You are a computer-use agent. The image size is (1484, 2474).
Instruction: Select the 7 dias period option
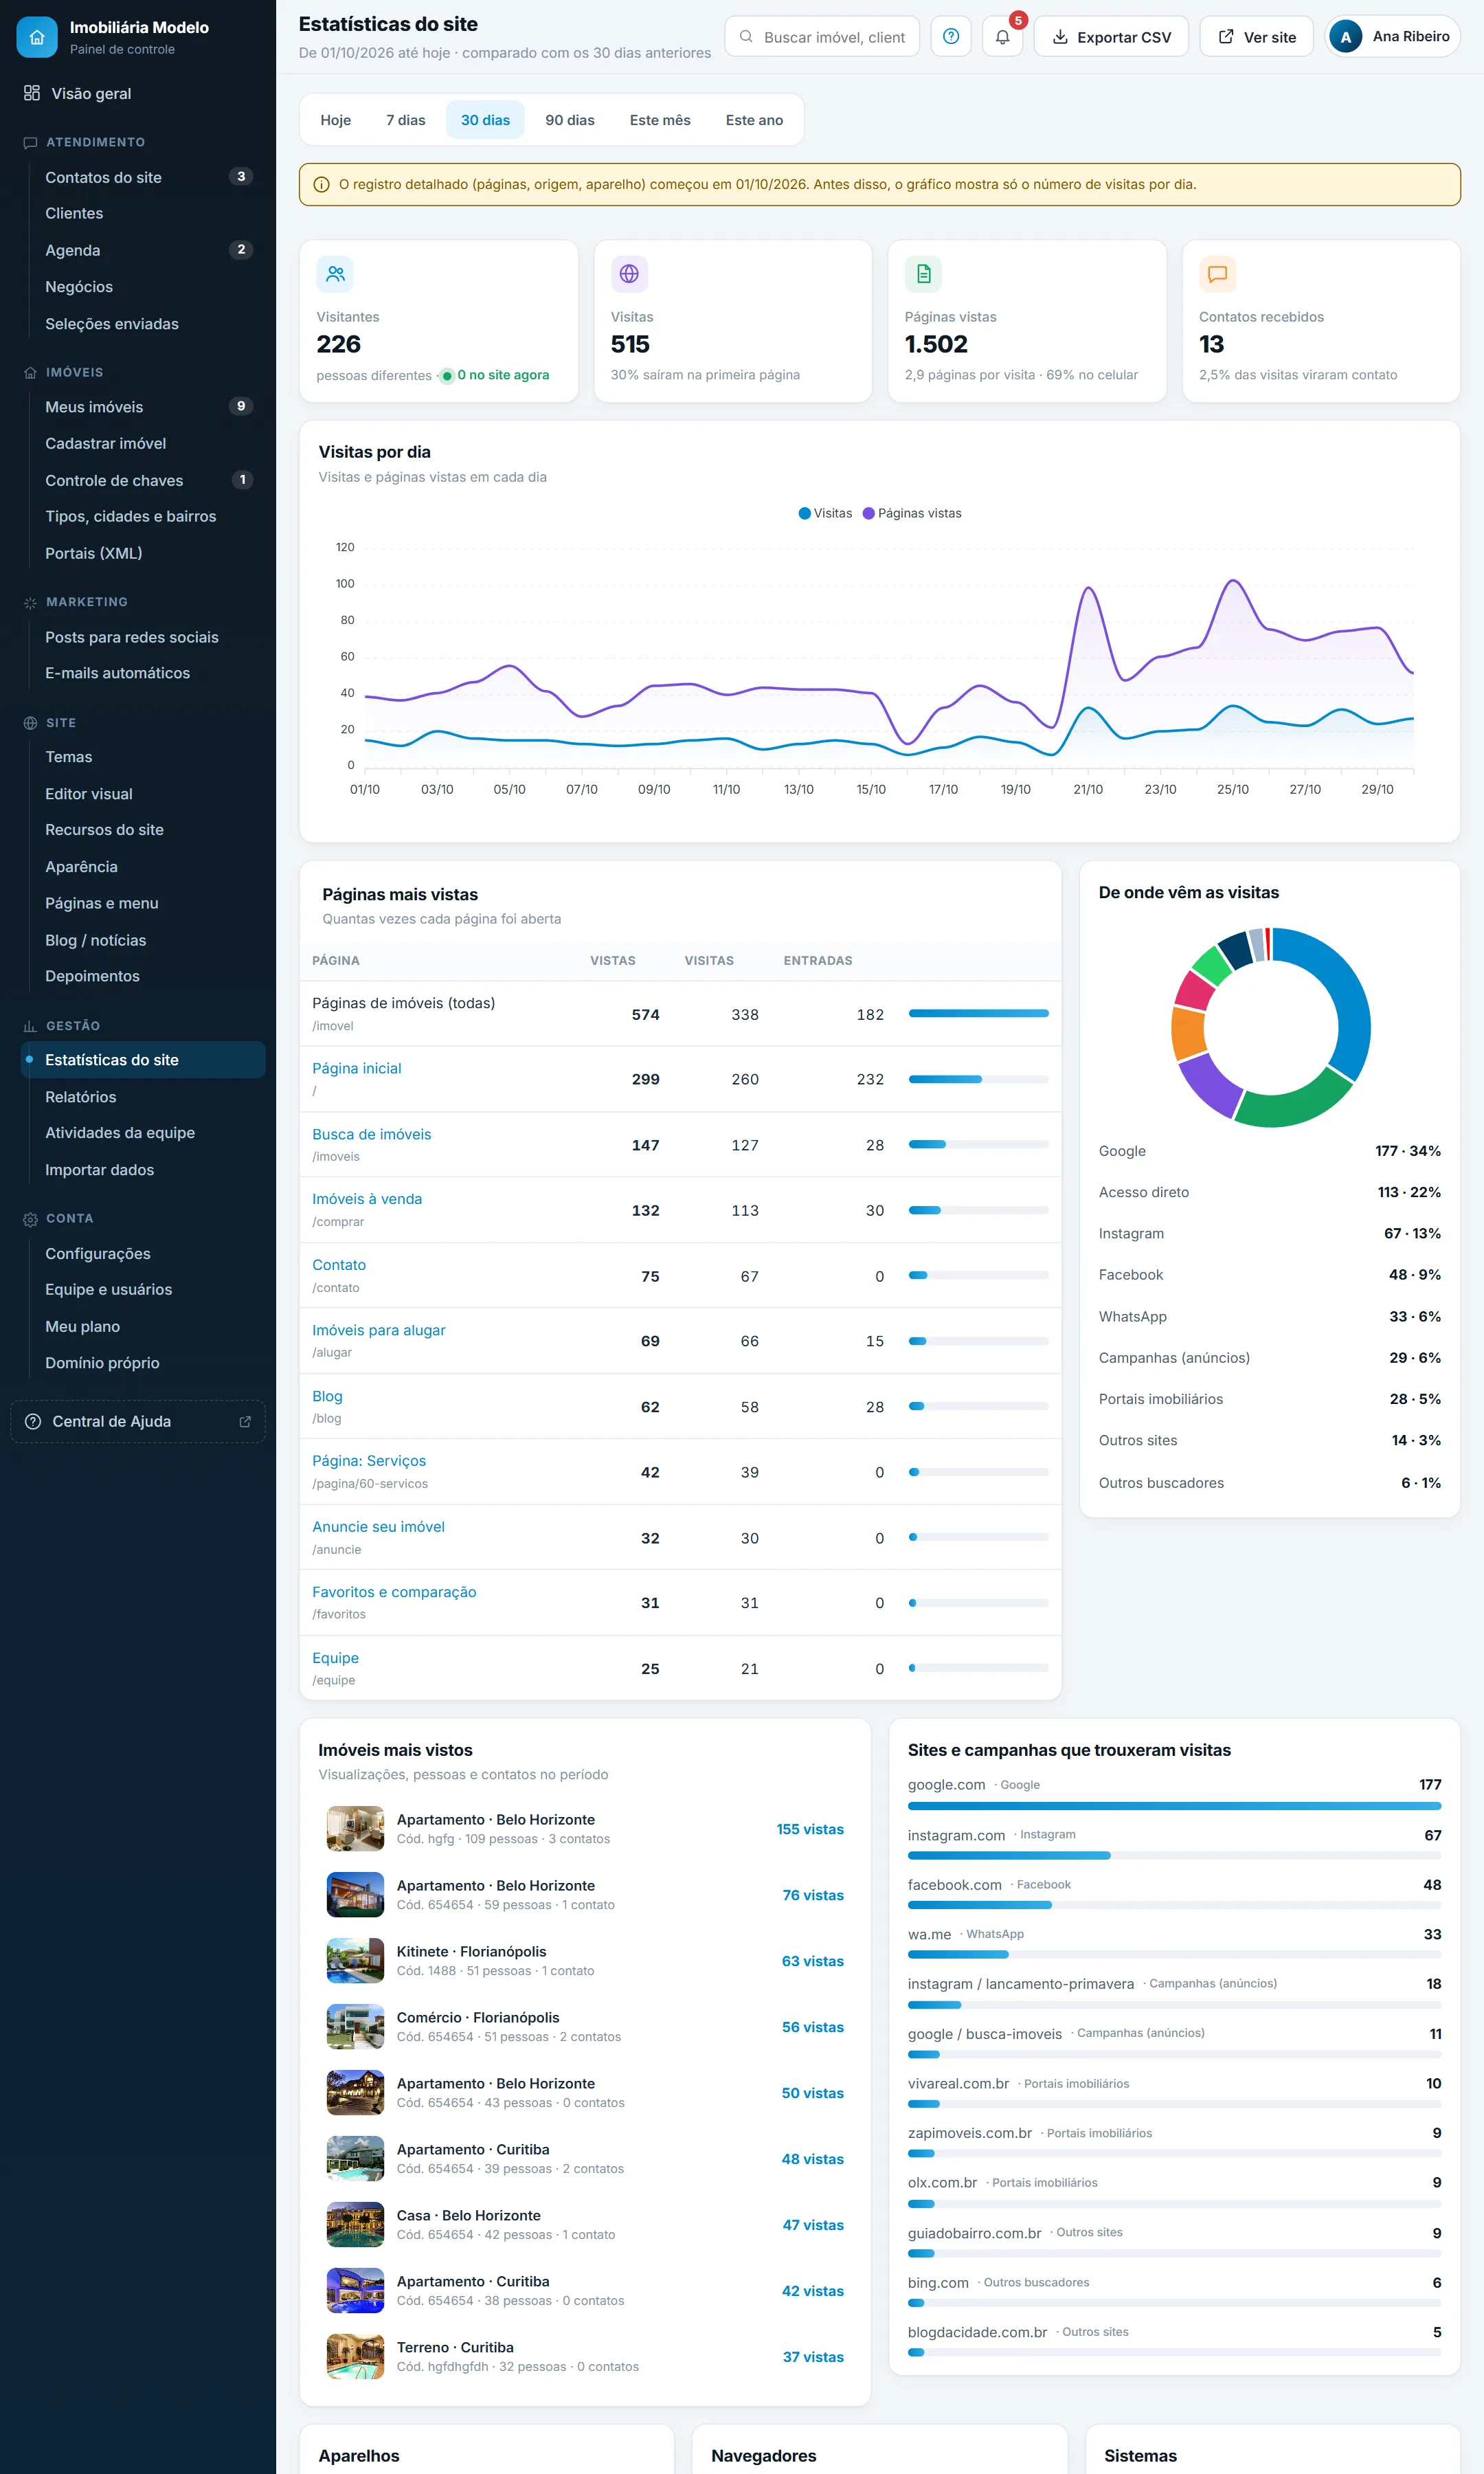[405, 120]
